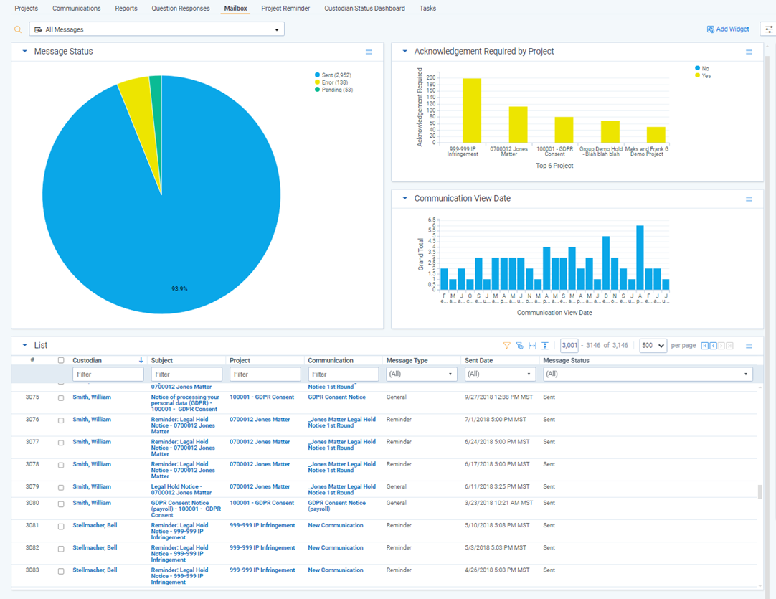776x599 pixels.
Task: Open the Projects tab
Action: tap(27, 9)
